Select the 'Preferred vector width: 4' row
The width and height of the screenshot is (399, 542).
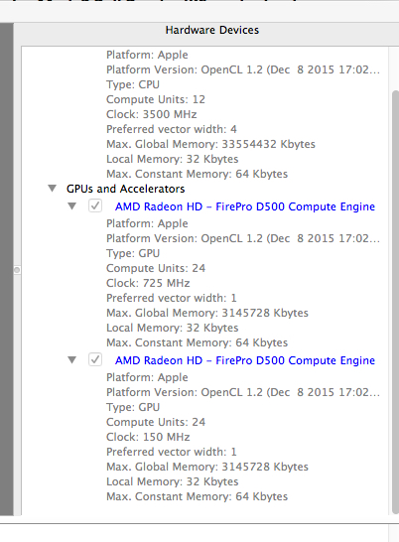[x=172, y=129]
